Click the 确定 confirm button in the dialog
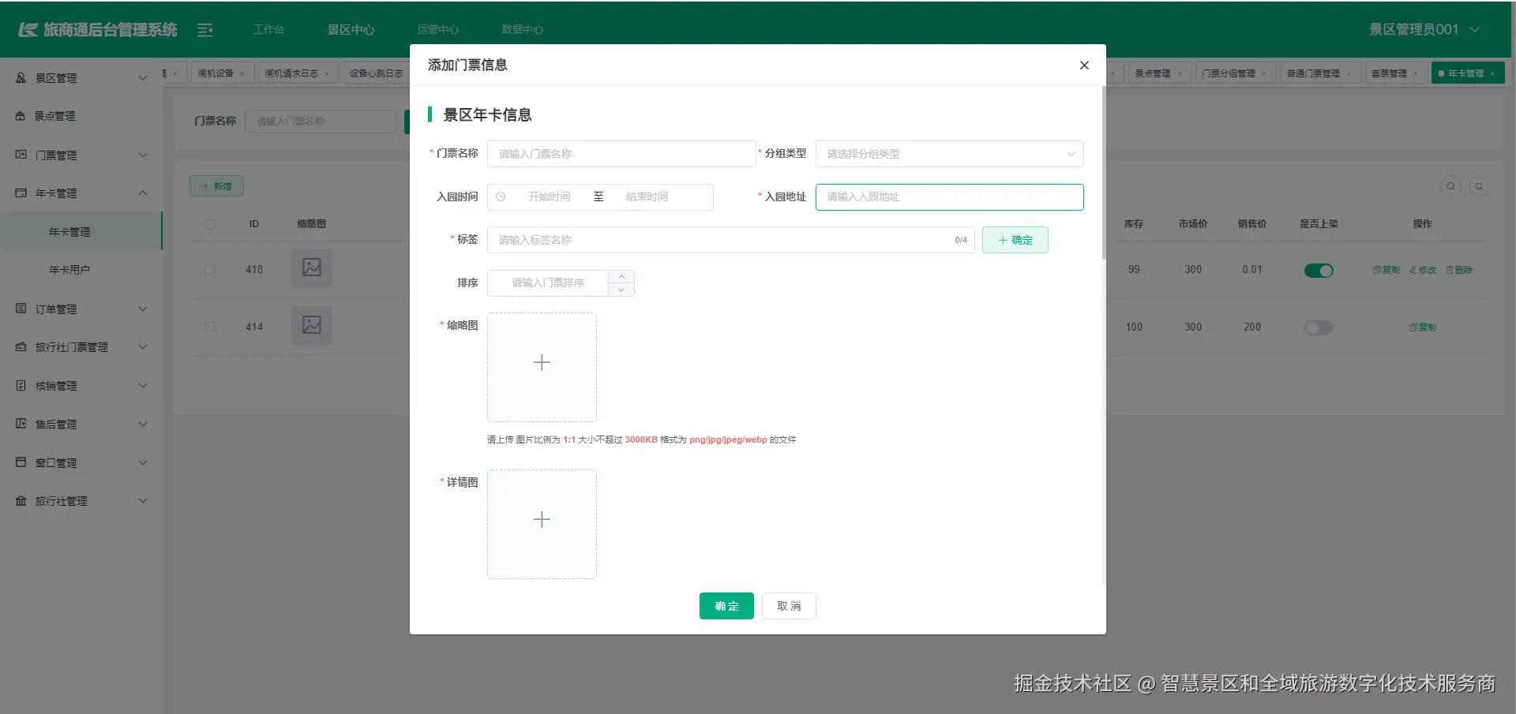1516x714 pixels. [x=726, y=606]
